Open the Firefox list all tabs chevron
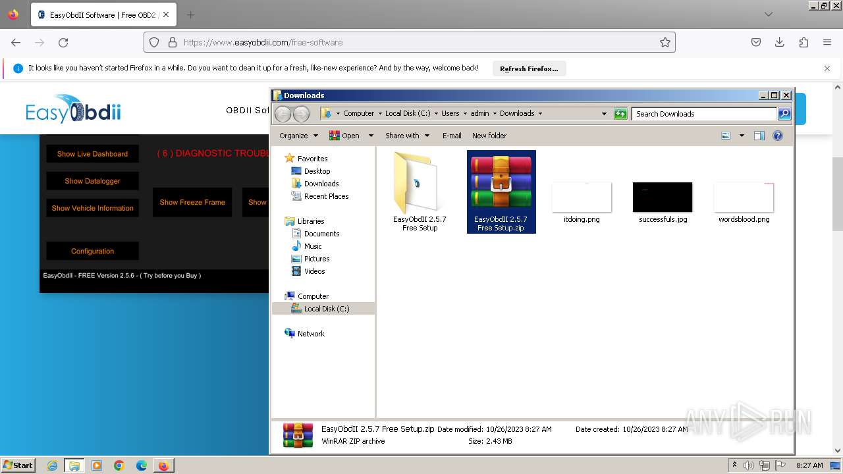 click(768, 14)
